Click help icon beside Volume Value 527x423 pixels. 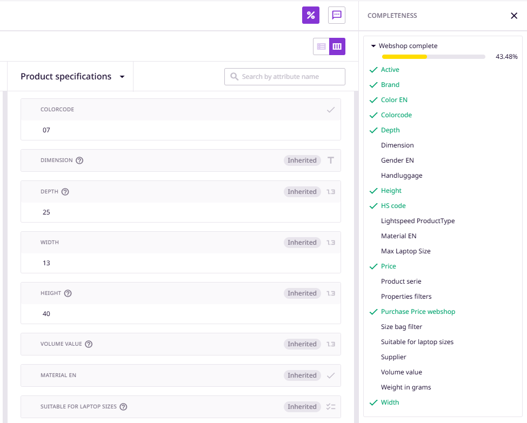pyautogui.click(x=89, y=344)
